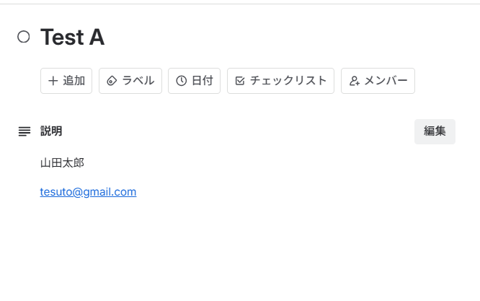Click the clock icon on 日付
The height and width of the screenshot is (301, 480).
pyautogui.click(x=181, y=81)
